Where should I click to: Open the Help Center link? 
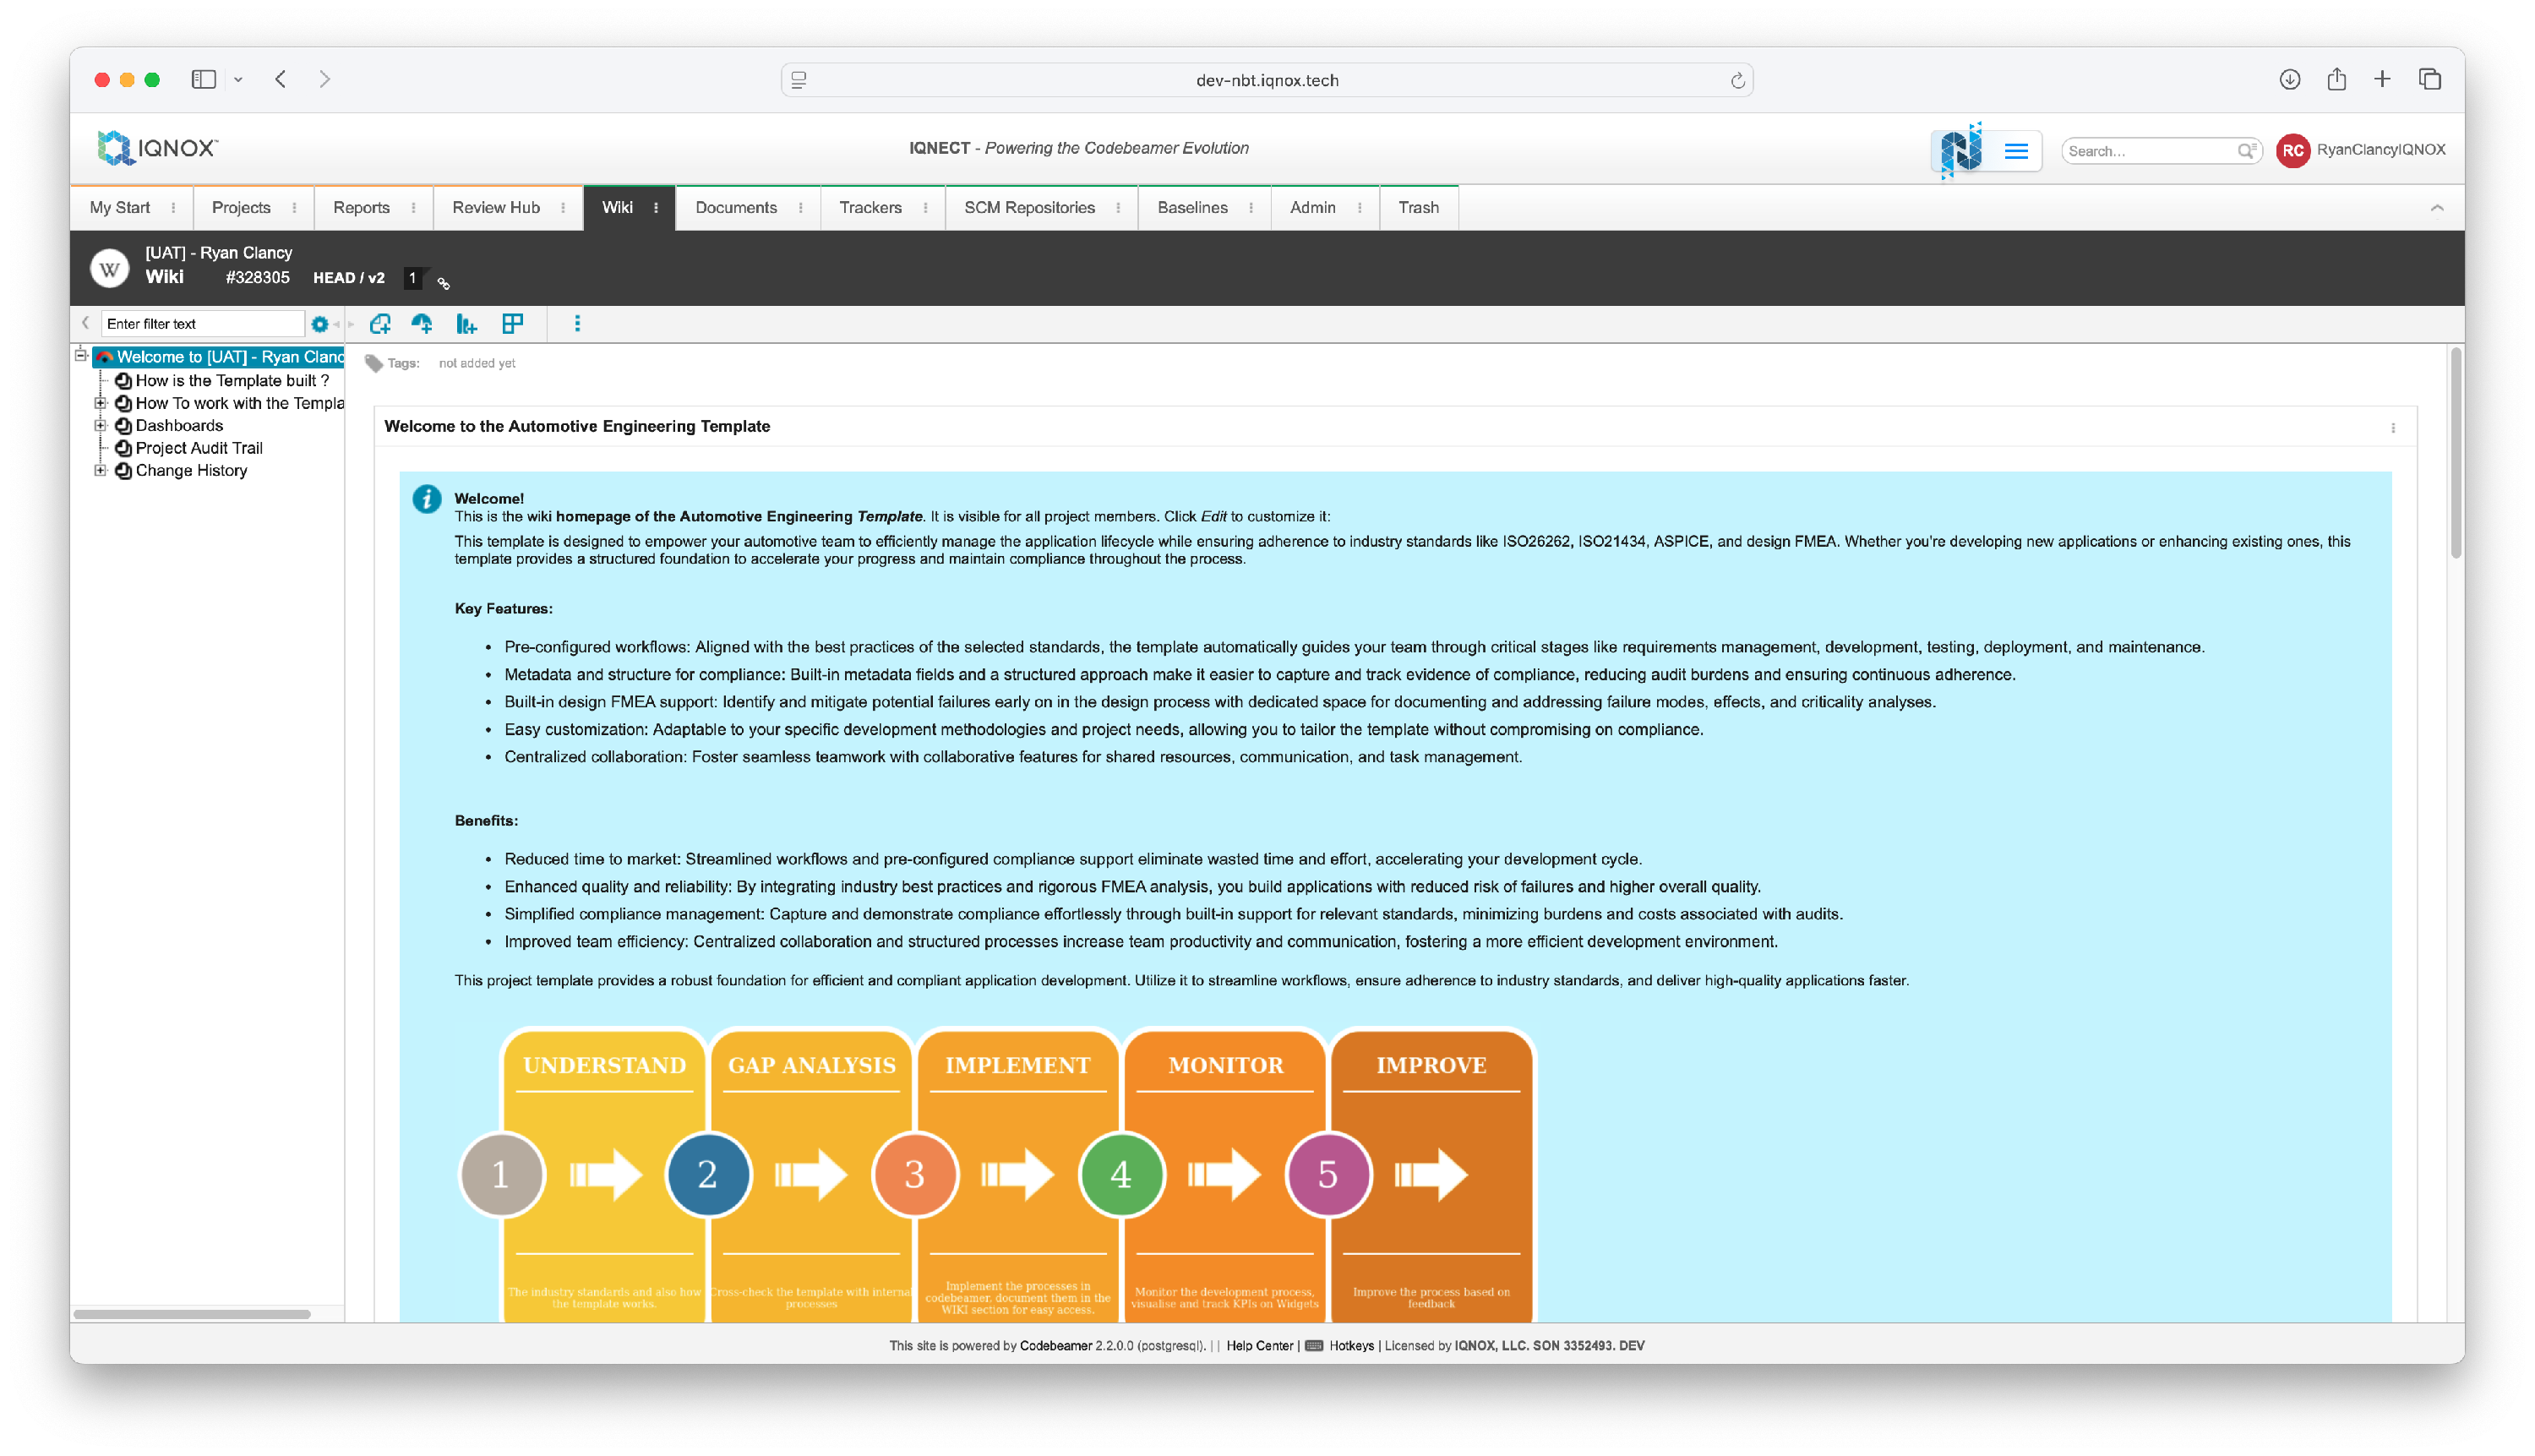click(1259, 1346)
